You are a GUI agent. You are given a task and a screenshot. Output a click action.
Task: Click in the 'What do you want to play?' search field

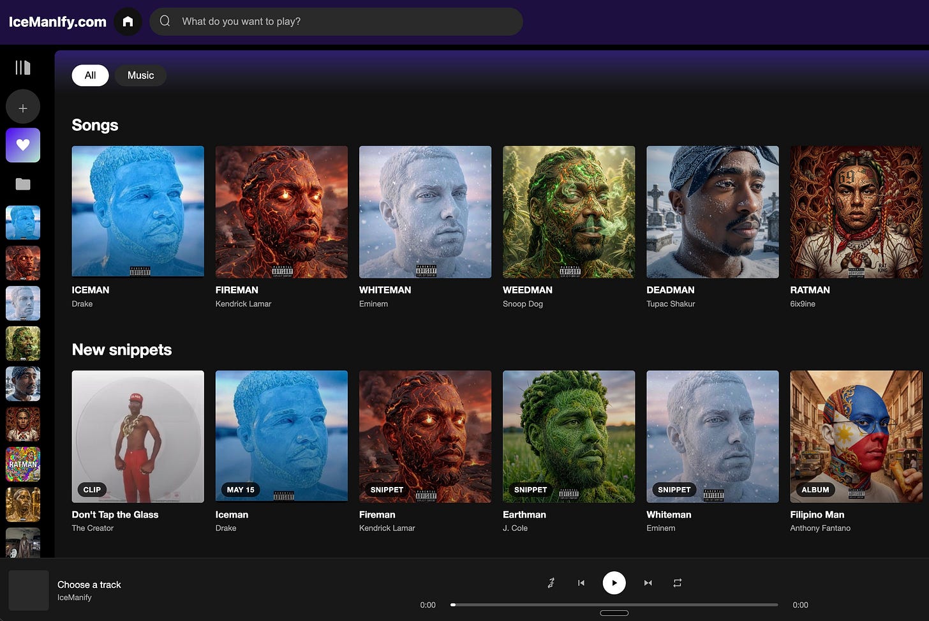click(x=336, y=22)
